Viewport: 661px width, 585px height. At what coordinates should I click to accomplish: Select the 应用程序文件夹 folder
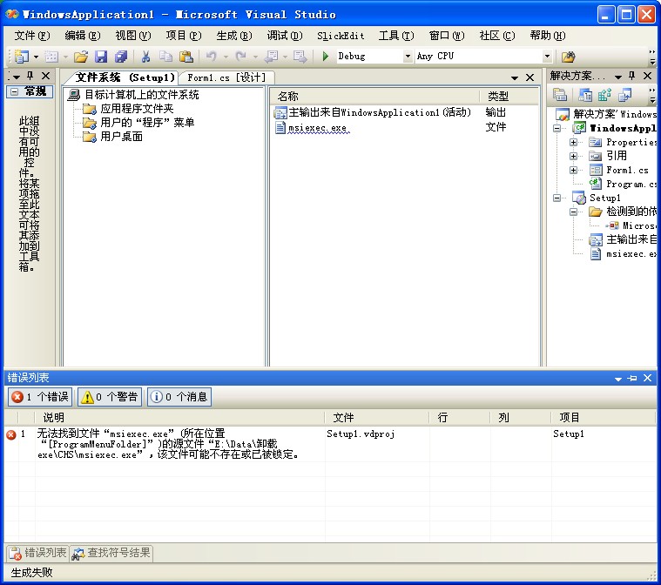tap(137, 109)
